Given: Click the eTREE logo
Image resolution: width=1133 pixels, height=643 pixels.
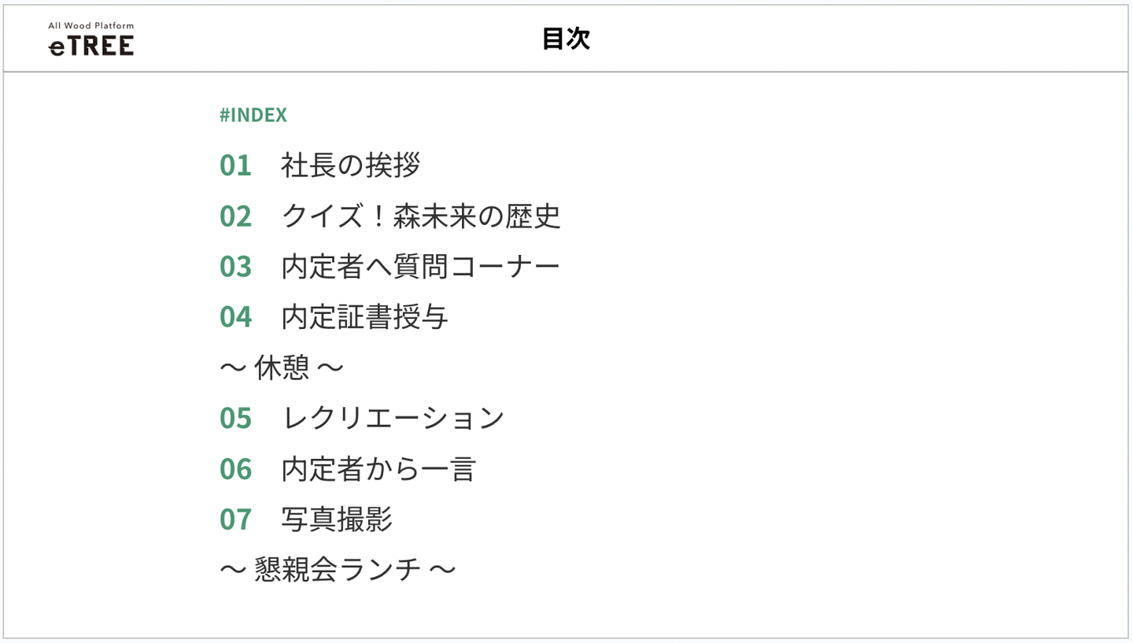Looking at the screenshot, I should (91, 46).
